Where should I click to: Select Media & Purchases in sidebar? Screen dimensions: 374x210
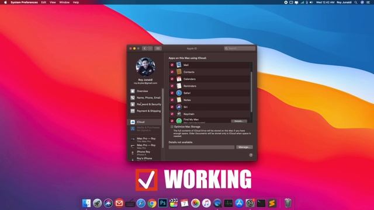[146, 129]
